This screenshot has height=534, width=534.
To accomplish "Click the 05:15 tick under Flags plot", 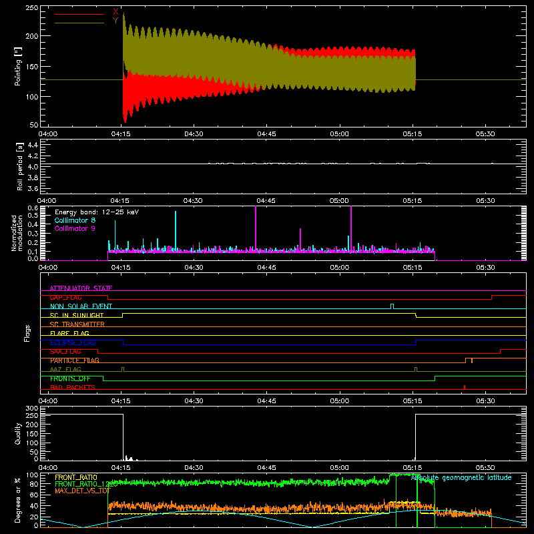I will point(412,401).
